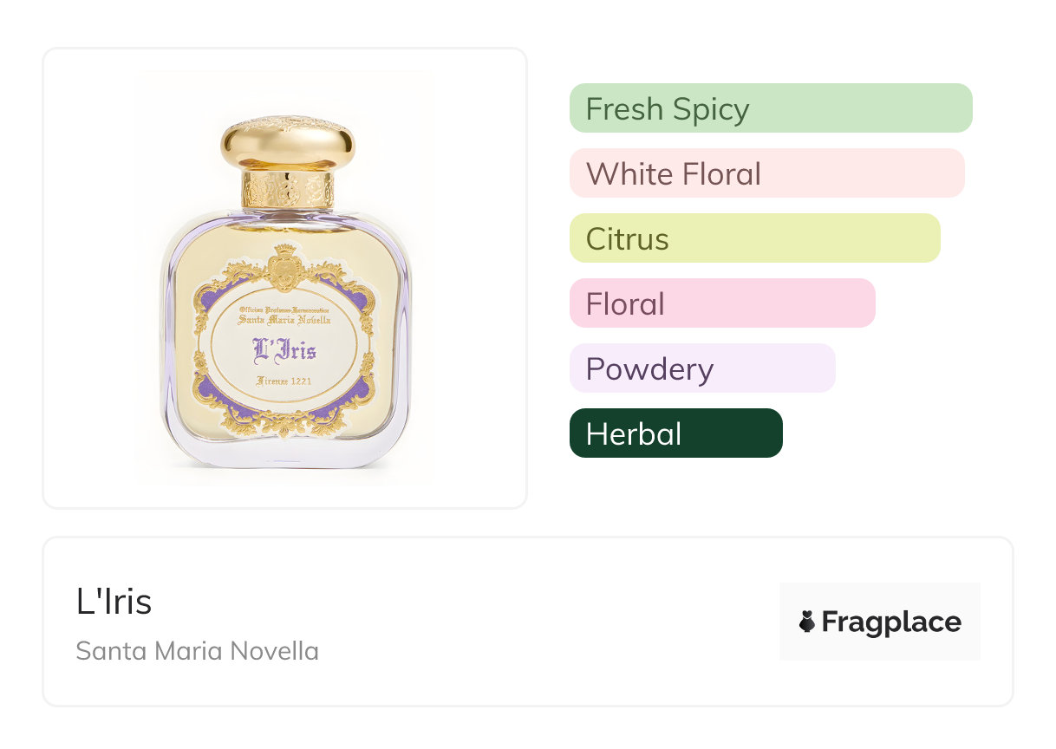Click the gold crest emblem on bottle label

[x=284, y=266]
